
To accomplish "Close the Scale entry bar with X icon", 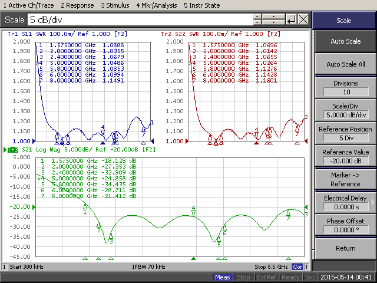I will pyautogui.click(x=303, y=19).
